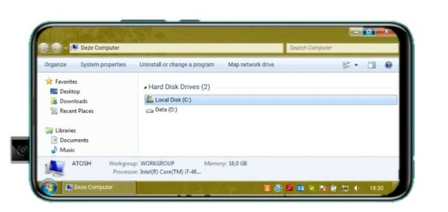Go back with the Back arrow button
Screen dimensions: 448x212
(x=43, y=48)
